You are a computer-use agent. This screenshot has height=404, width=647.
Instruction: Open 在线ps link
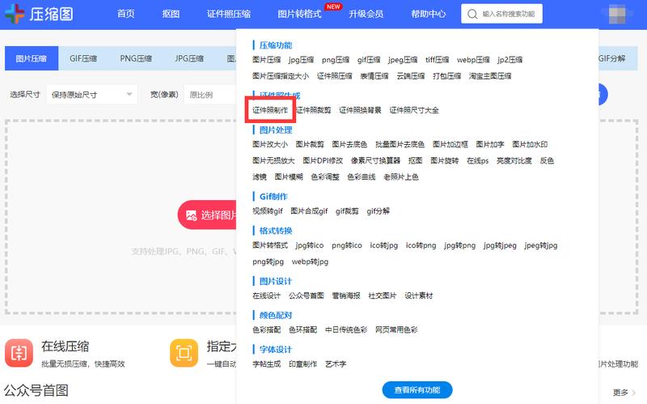[477, 160]
